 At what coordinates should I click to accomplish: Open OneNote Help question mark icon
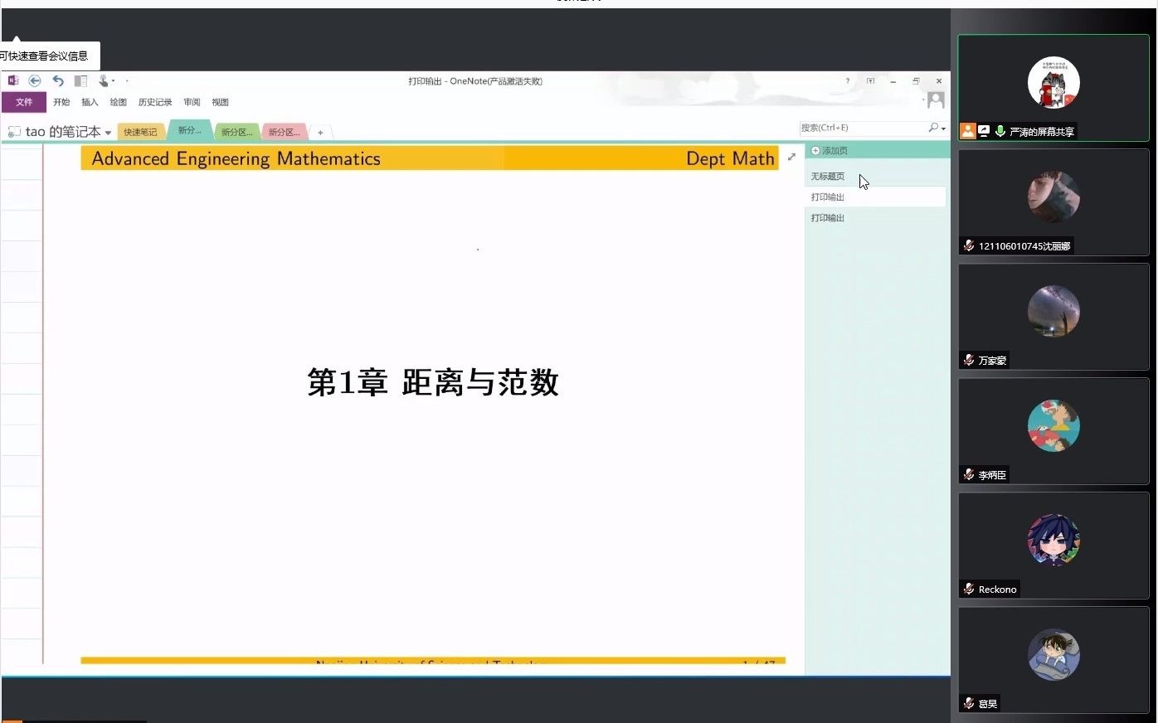847,81
